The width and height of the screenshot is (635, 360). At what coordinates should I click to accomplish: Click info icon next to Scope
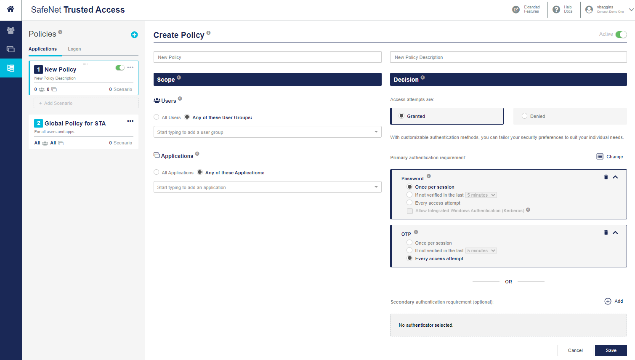(179, 77)
